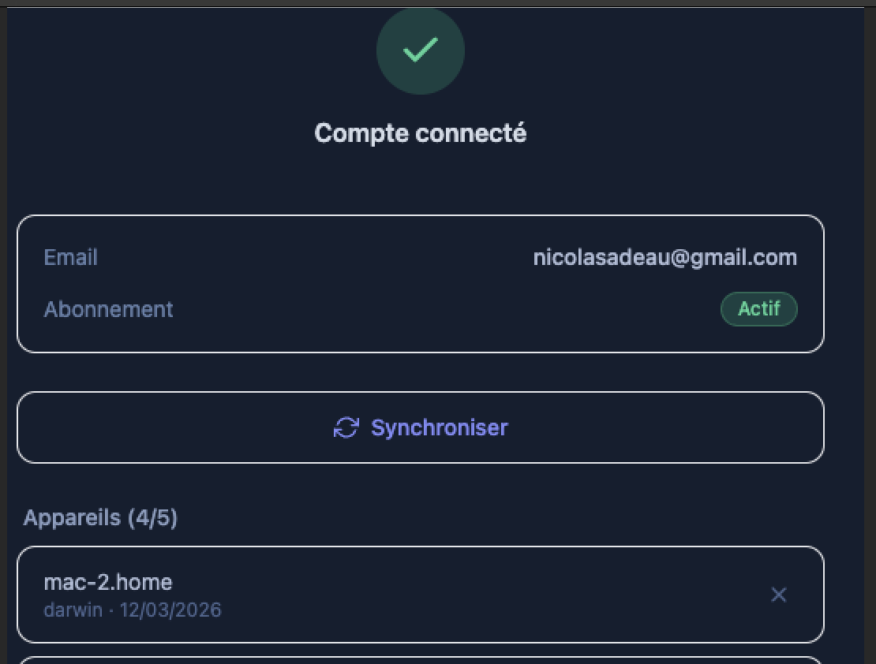Click the Appareils (4/5) section header
876x664 pixels.
[100, 518]
